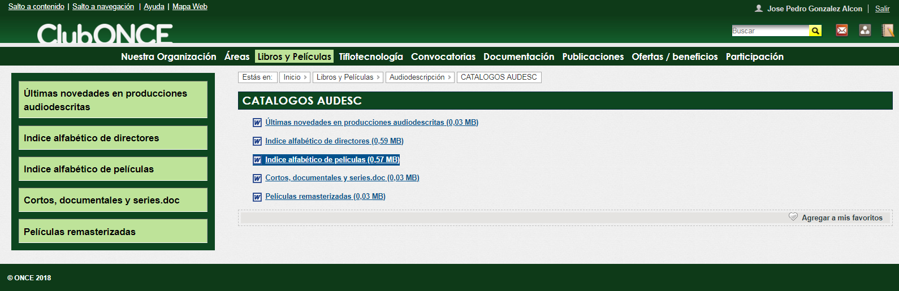Click Agregar a mis favoritos
The height and width of the screenshot is (291, 899).
[842, 218]
